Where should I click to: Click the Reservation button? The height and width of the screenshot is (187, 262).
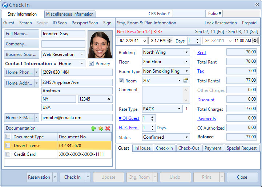pyautogui.click(x=40, y=177)
